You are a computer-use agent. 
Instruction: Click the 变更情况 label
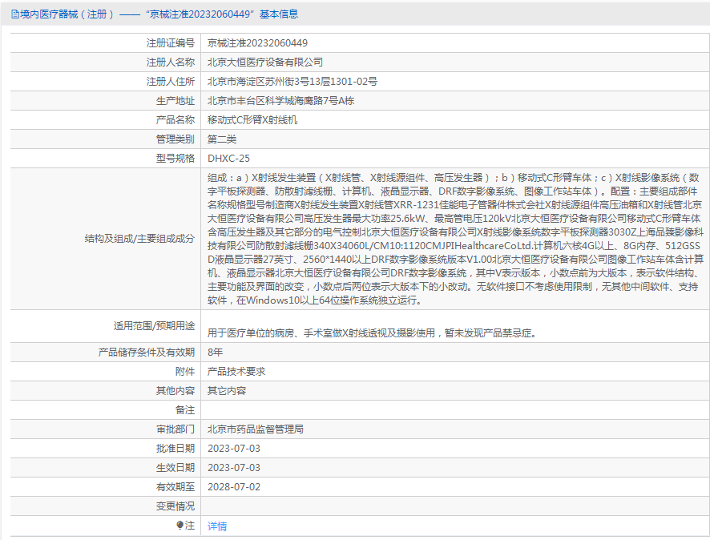click(175, 506)
